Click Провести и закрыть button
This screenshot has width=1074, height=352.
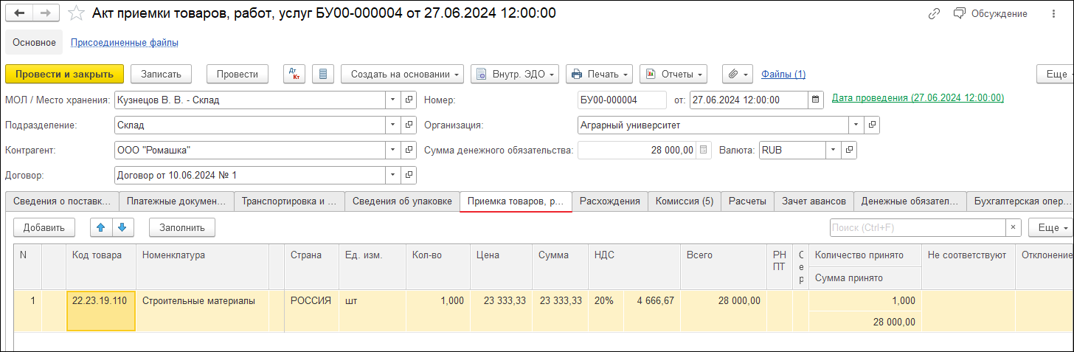64,74
